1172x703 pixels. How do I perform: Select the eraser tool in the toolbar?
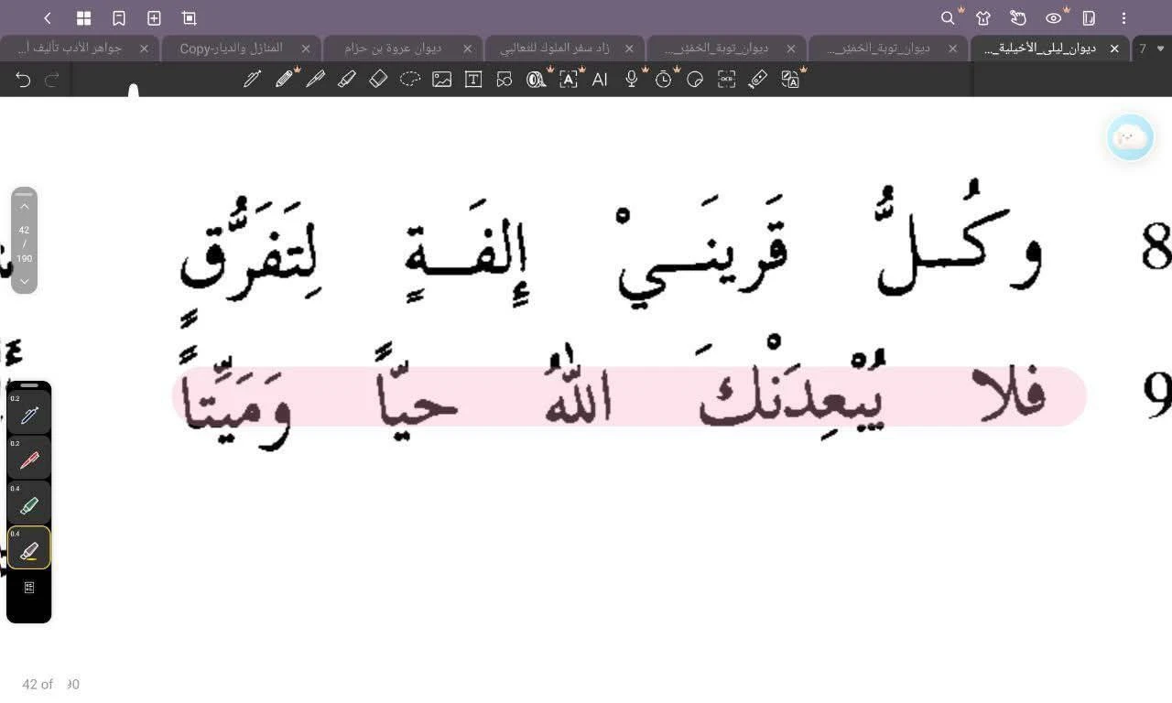[378, 80]
